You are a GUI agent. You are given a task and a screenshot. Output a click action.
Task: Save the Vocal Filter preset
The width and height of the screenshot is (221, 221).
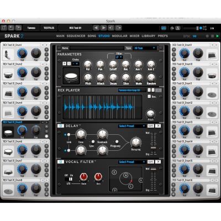point(151,162)
